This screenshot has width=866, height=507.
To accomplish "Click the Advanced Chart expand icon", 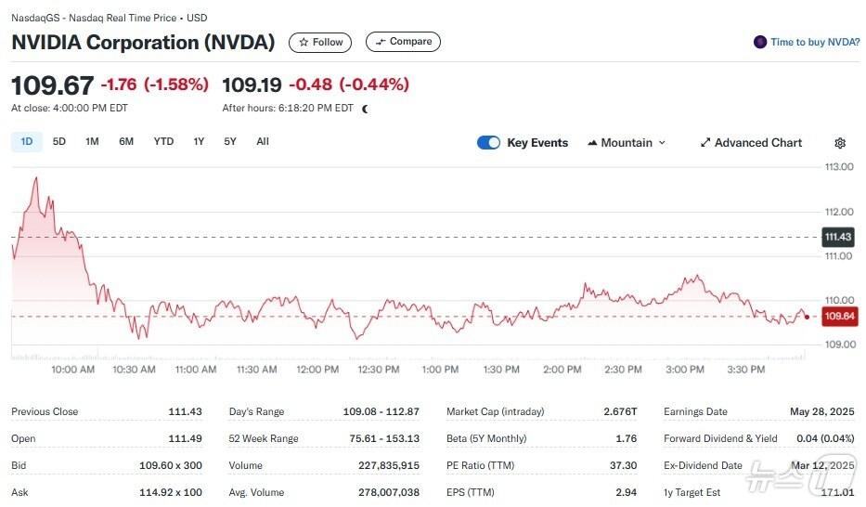I will (x=705, y=143).
